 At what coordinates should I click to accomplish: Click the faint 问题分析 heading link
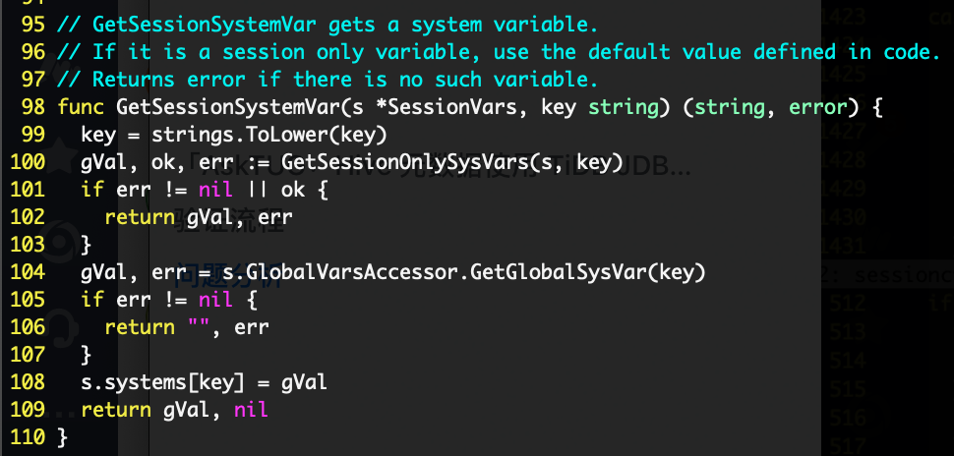[x=229, y=275]
